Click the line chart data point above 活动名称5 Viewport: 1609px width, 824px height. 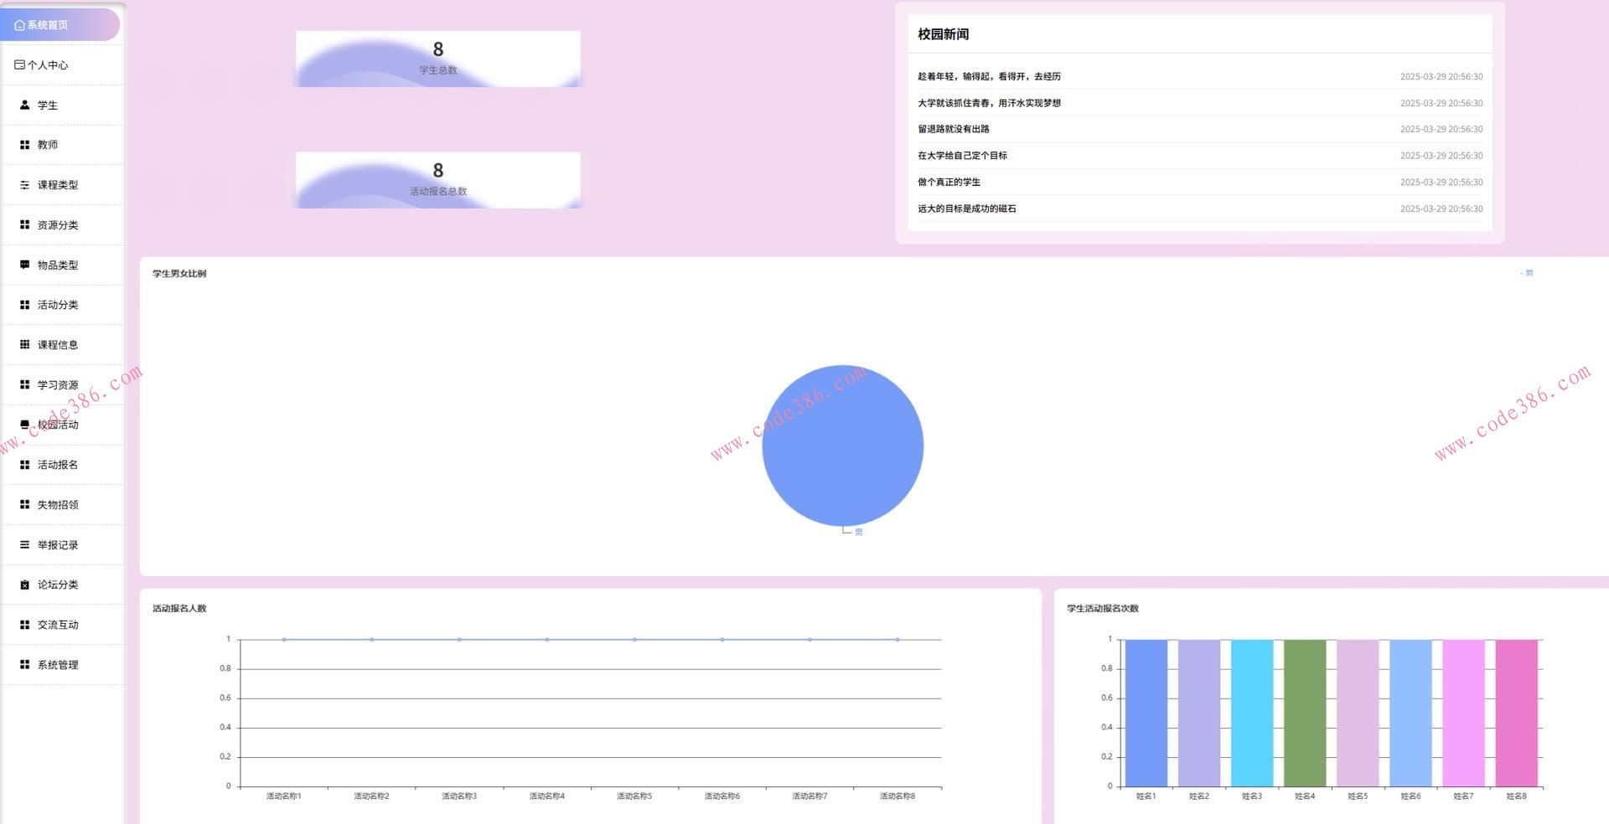pyautogui.click(x=634, y=640)
